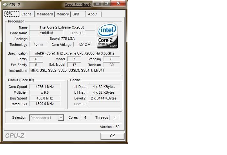Click the Intel Core 2 Extreme logo

point(107,36)
